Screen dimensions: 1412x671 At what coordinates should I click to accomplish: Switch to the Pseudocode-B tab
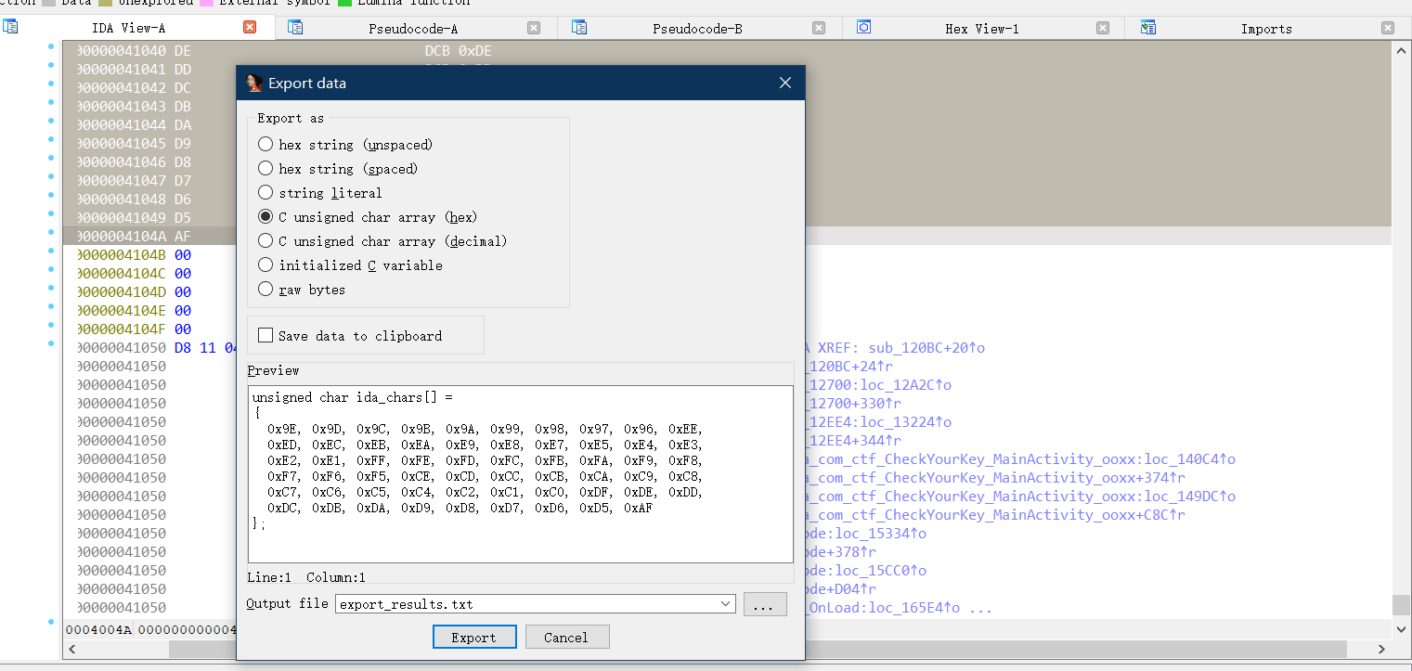pyautogui.click(x=697, y=29)
